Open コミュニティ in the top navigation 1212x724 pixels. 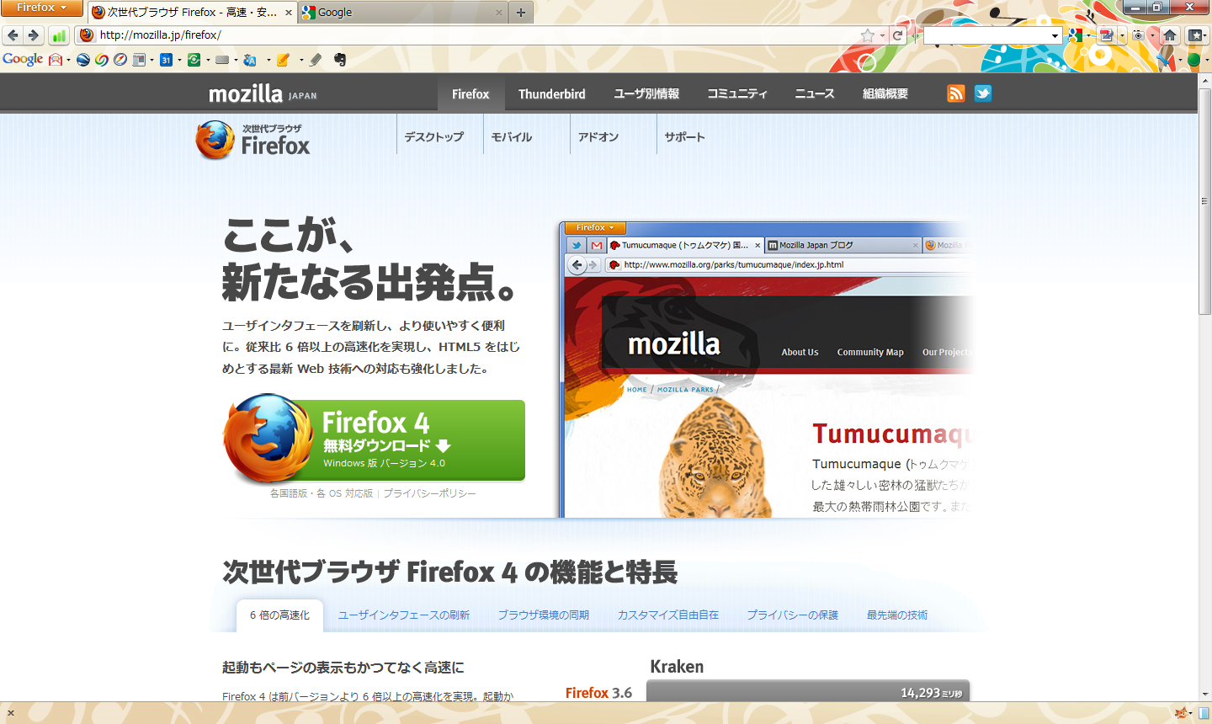click(737, 93)
